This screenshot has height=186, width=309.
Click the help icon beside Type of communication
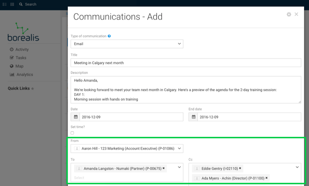coord(109,36)
